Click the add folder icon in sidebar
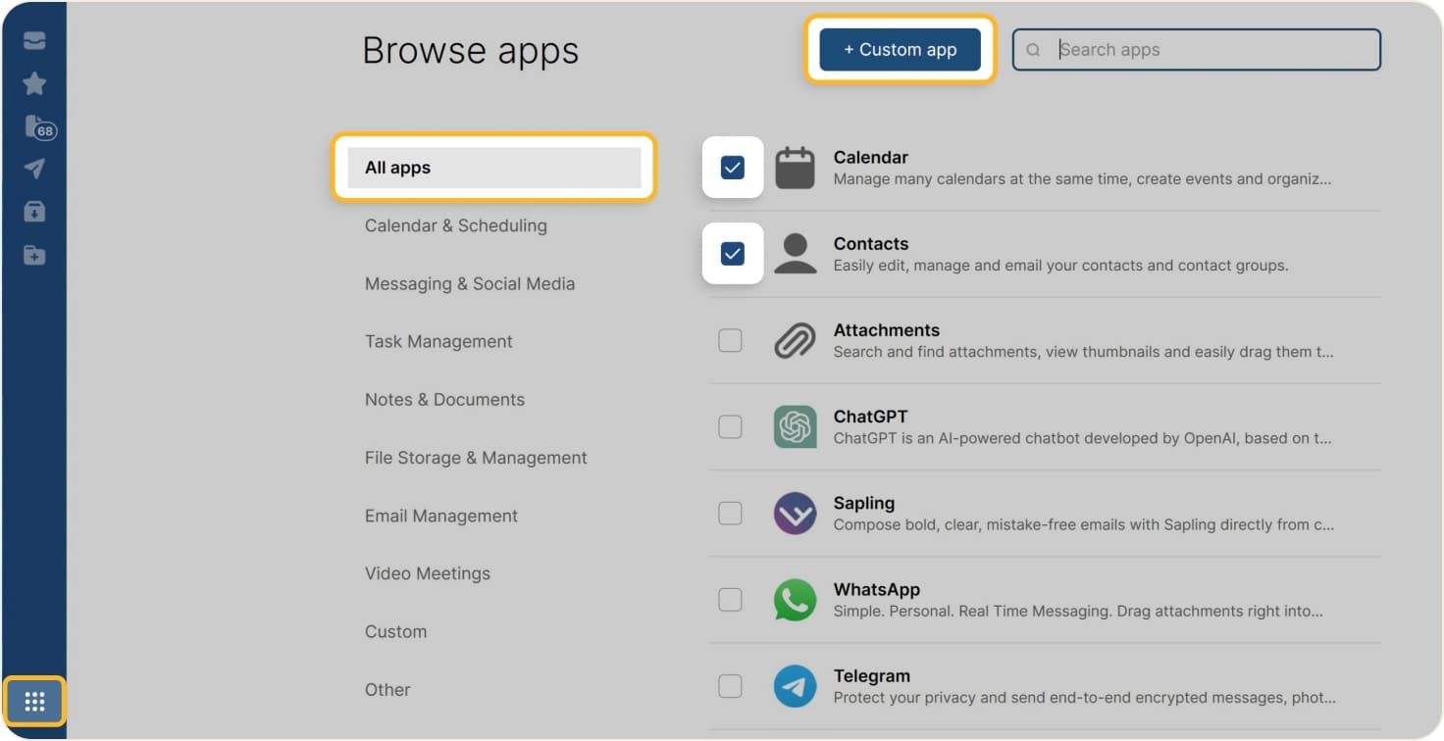The image size is (1444, 741). coord(34,255)
